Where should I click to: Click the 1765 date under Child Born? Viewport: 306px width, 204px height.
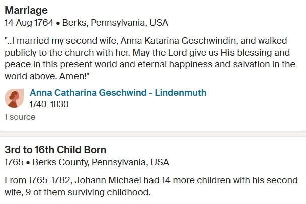click(14, 162)
